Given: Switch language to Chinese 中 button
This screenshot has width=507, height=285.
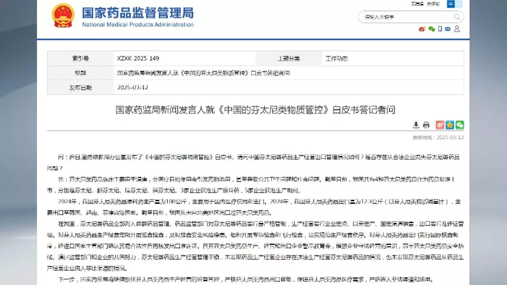Looking at the screenshot, I should (x=451, y=4).
